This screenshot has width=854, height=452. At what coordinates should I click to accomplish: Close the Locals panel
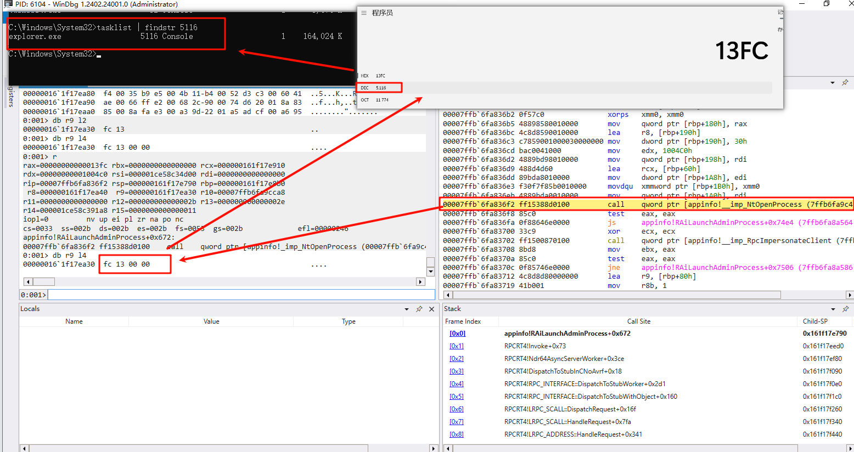[x=431, y=309]
